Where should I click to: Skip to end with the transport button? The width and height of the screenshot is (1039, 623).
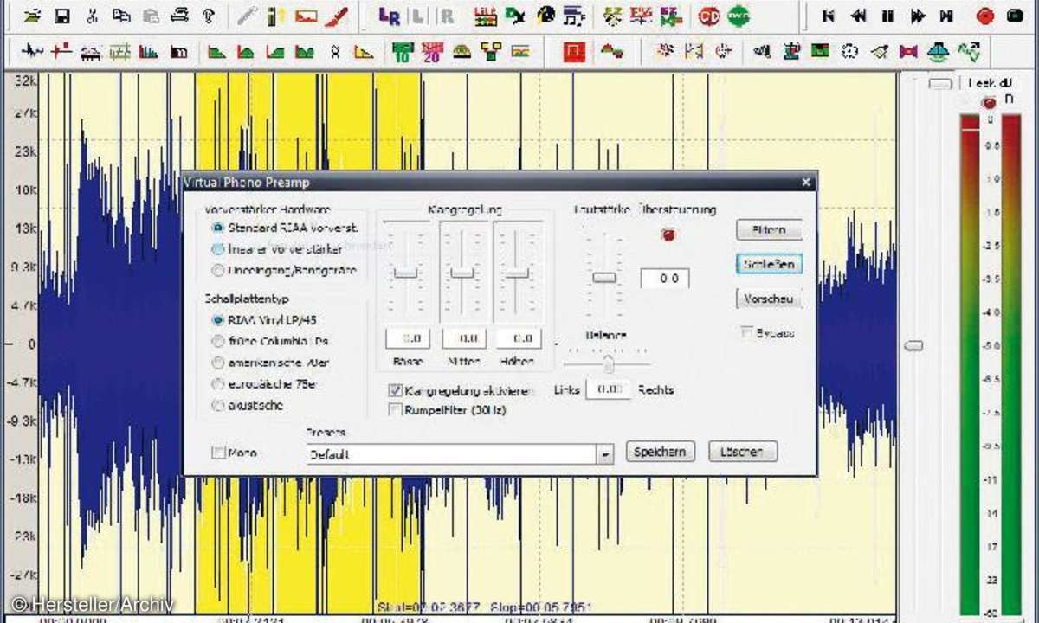point(946,16)
